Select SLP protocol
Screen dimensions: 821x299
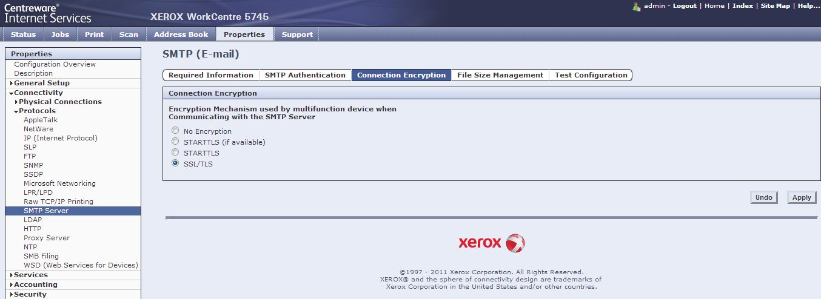(x=30, y=147)
